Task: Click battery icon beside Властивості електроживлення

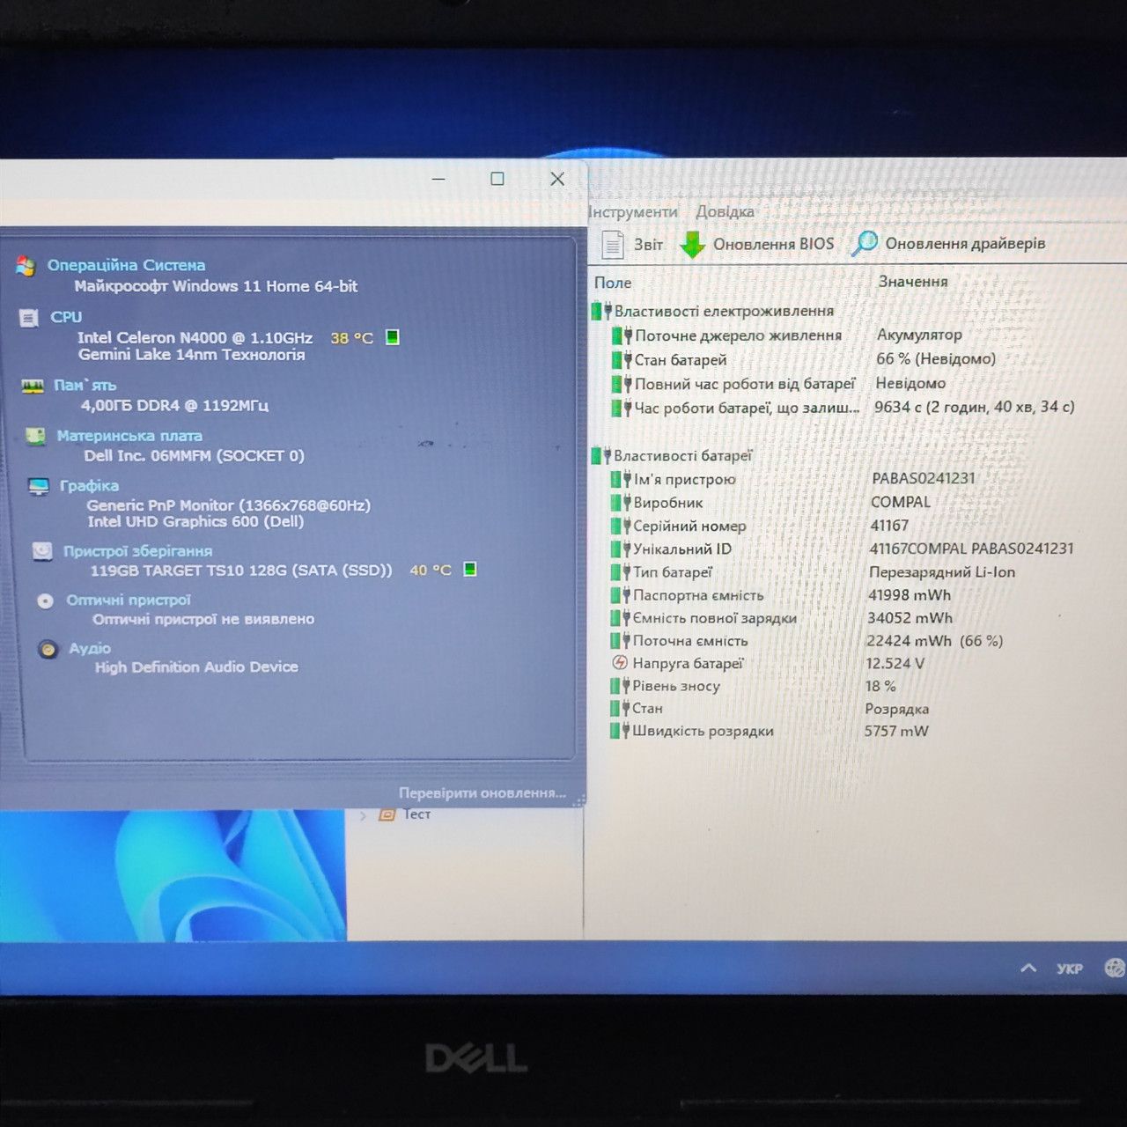Action: click(x=601, y=311)
